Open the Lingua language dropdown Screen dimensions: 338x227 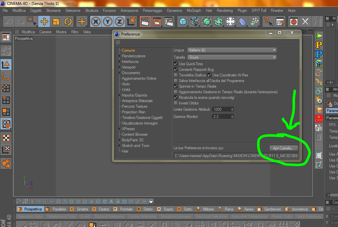click(232, 50)
